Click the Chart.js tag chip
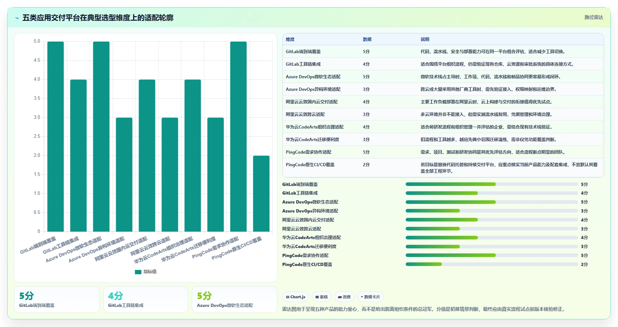The image size is (618, 327). point(296,297)
